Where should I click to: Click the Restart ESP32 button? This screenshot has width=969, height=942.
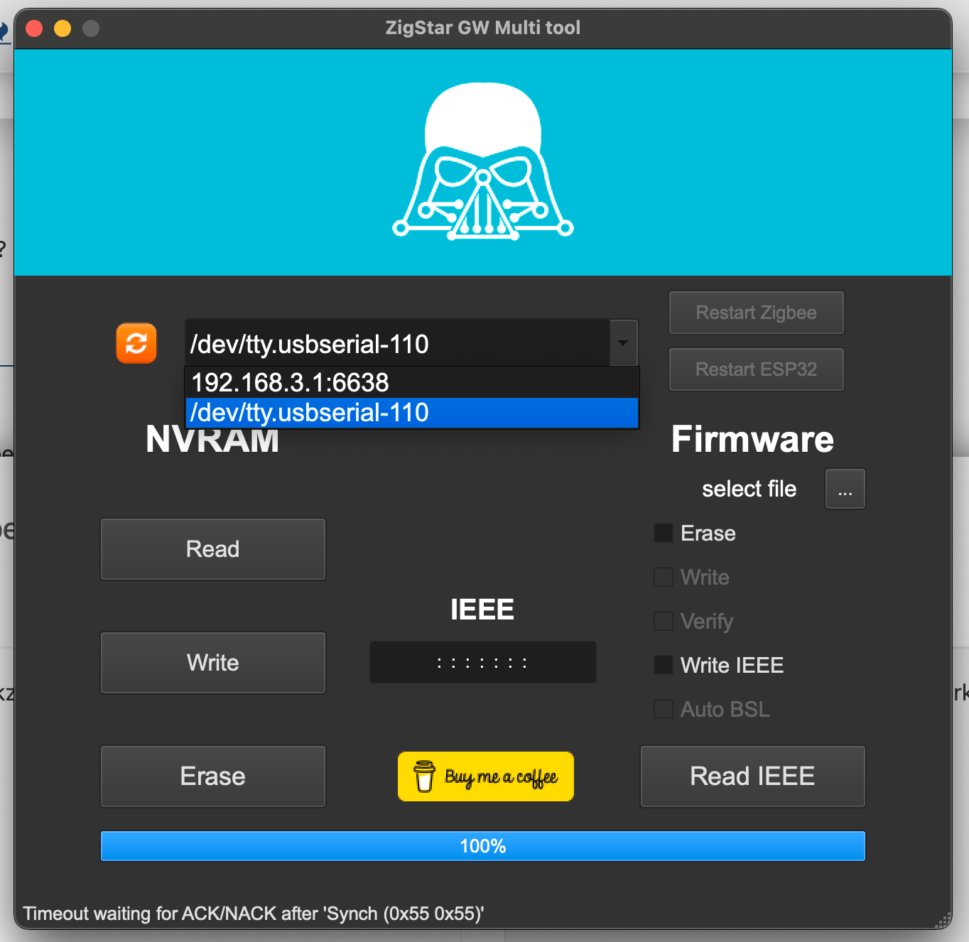[757, 369]
